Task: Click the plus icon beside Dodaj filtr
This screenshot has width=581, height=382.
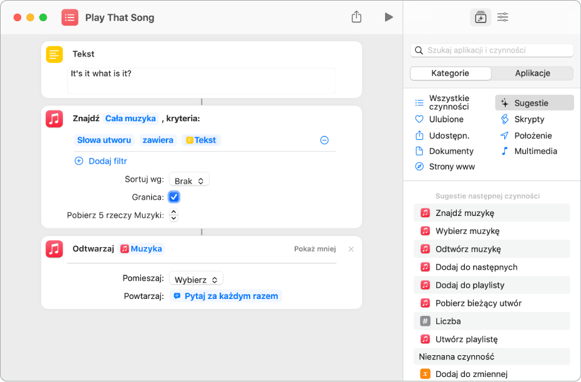Action: tap(79, 161)
